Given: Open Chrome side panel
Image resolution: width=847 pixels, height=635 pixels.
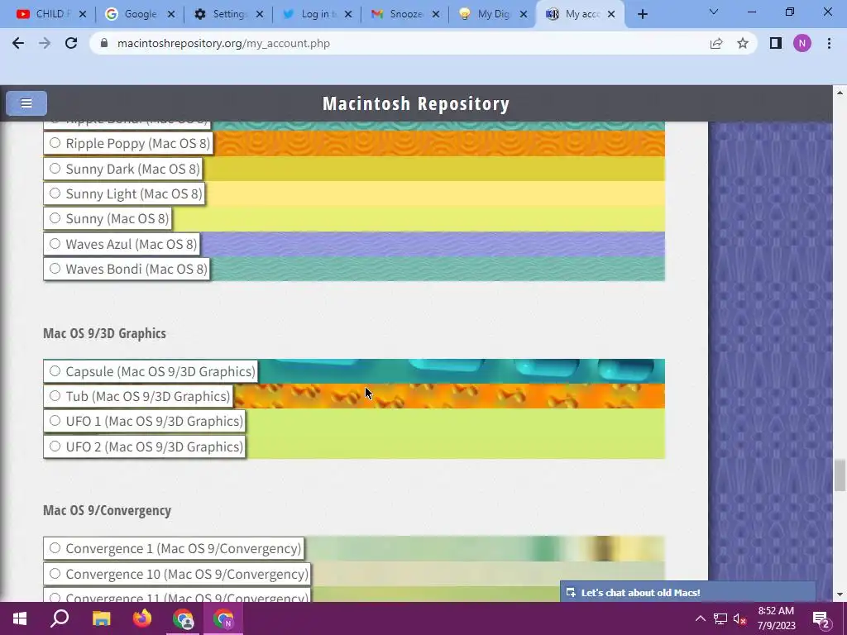Looking at the screenshot, I should 776,43.
